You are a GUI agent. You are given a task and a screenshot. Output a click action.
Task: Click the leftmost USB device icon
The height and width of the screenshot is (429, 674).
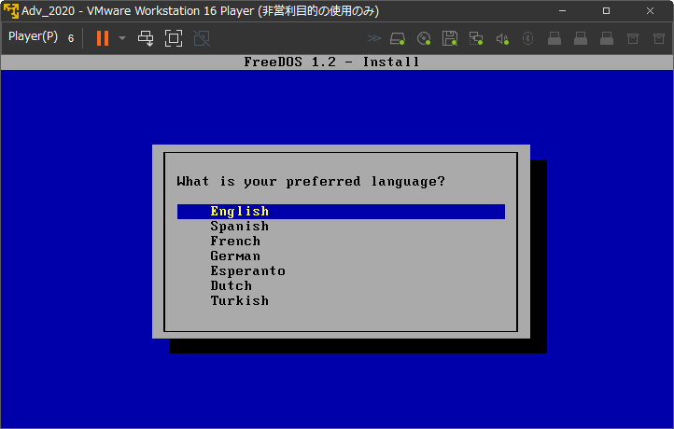(x=555, y=38)
